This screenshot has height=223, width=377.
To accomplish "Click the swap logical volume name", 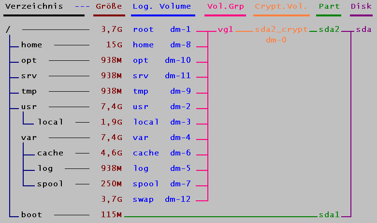I will 144,199.
